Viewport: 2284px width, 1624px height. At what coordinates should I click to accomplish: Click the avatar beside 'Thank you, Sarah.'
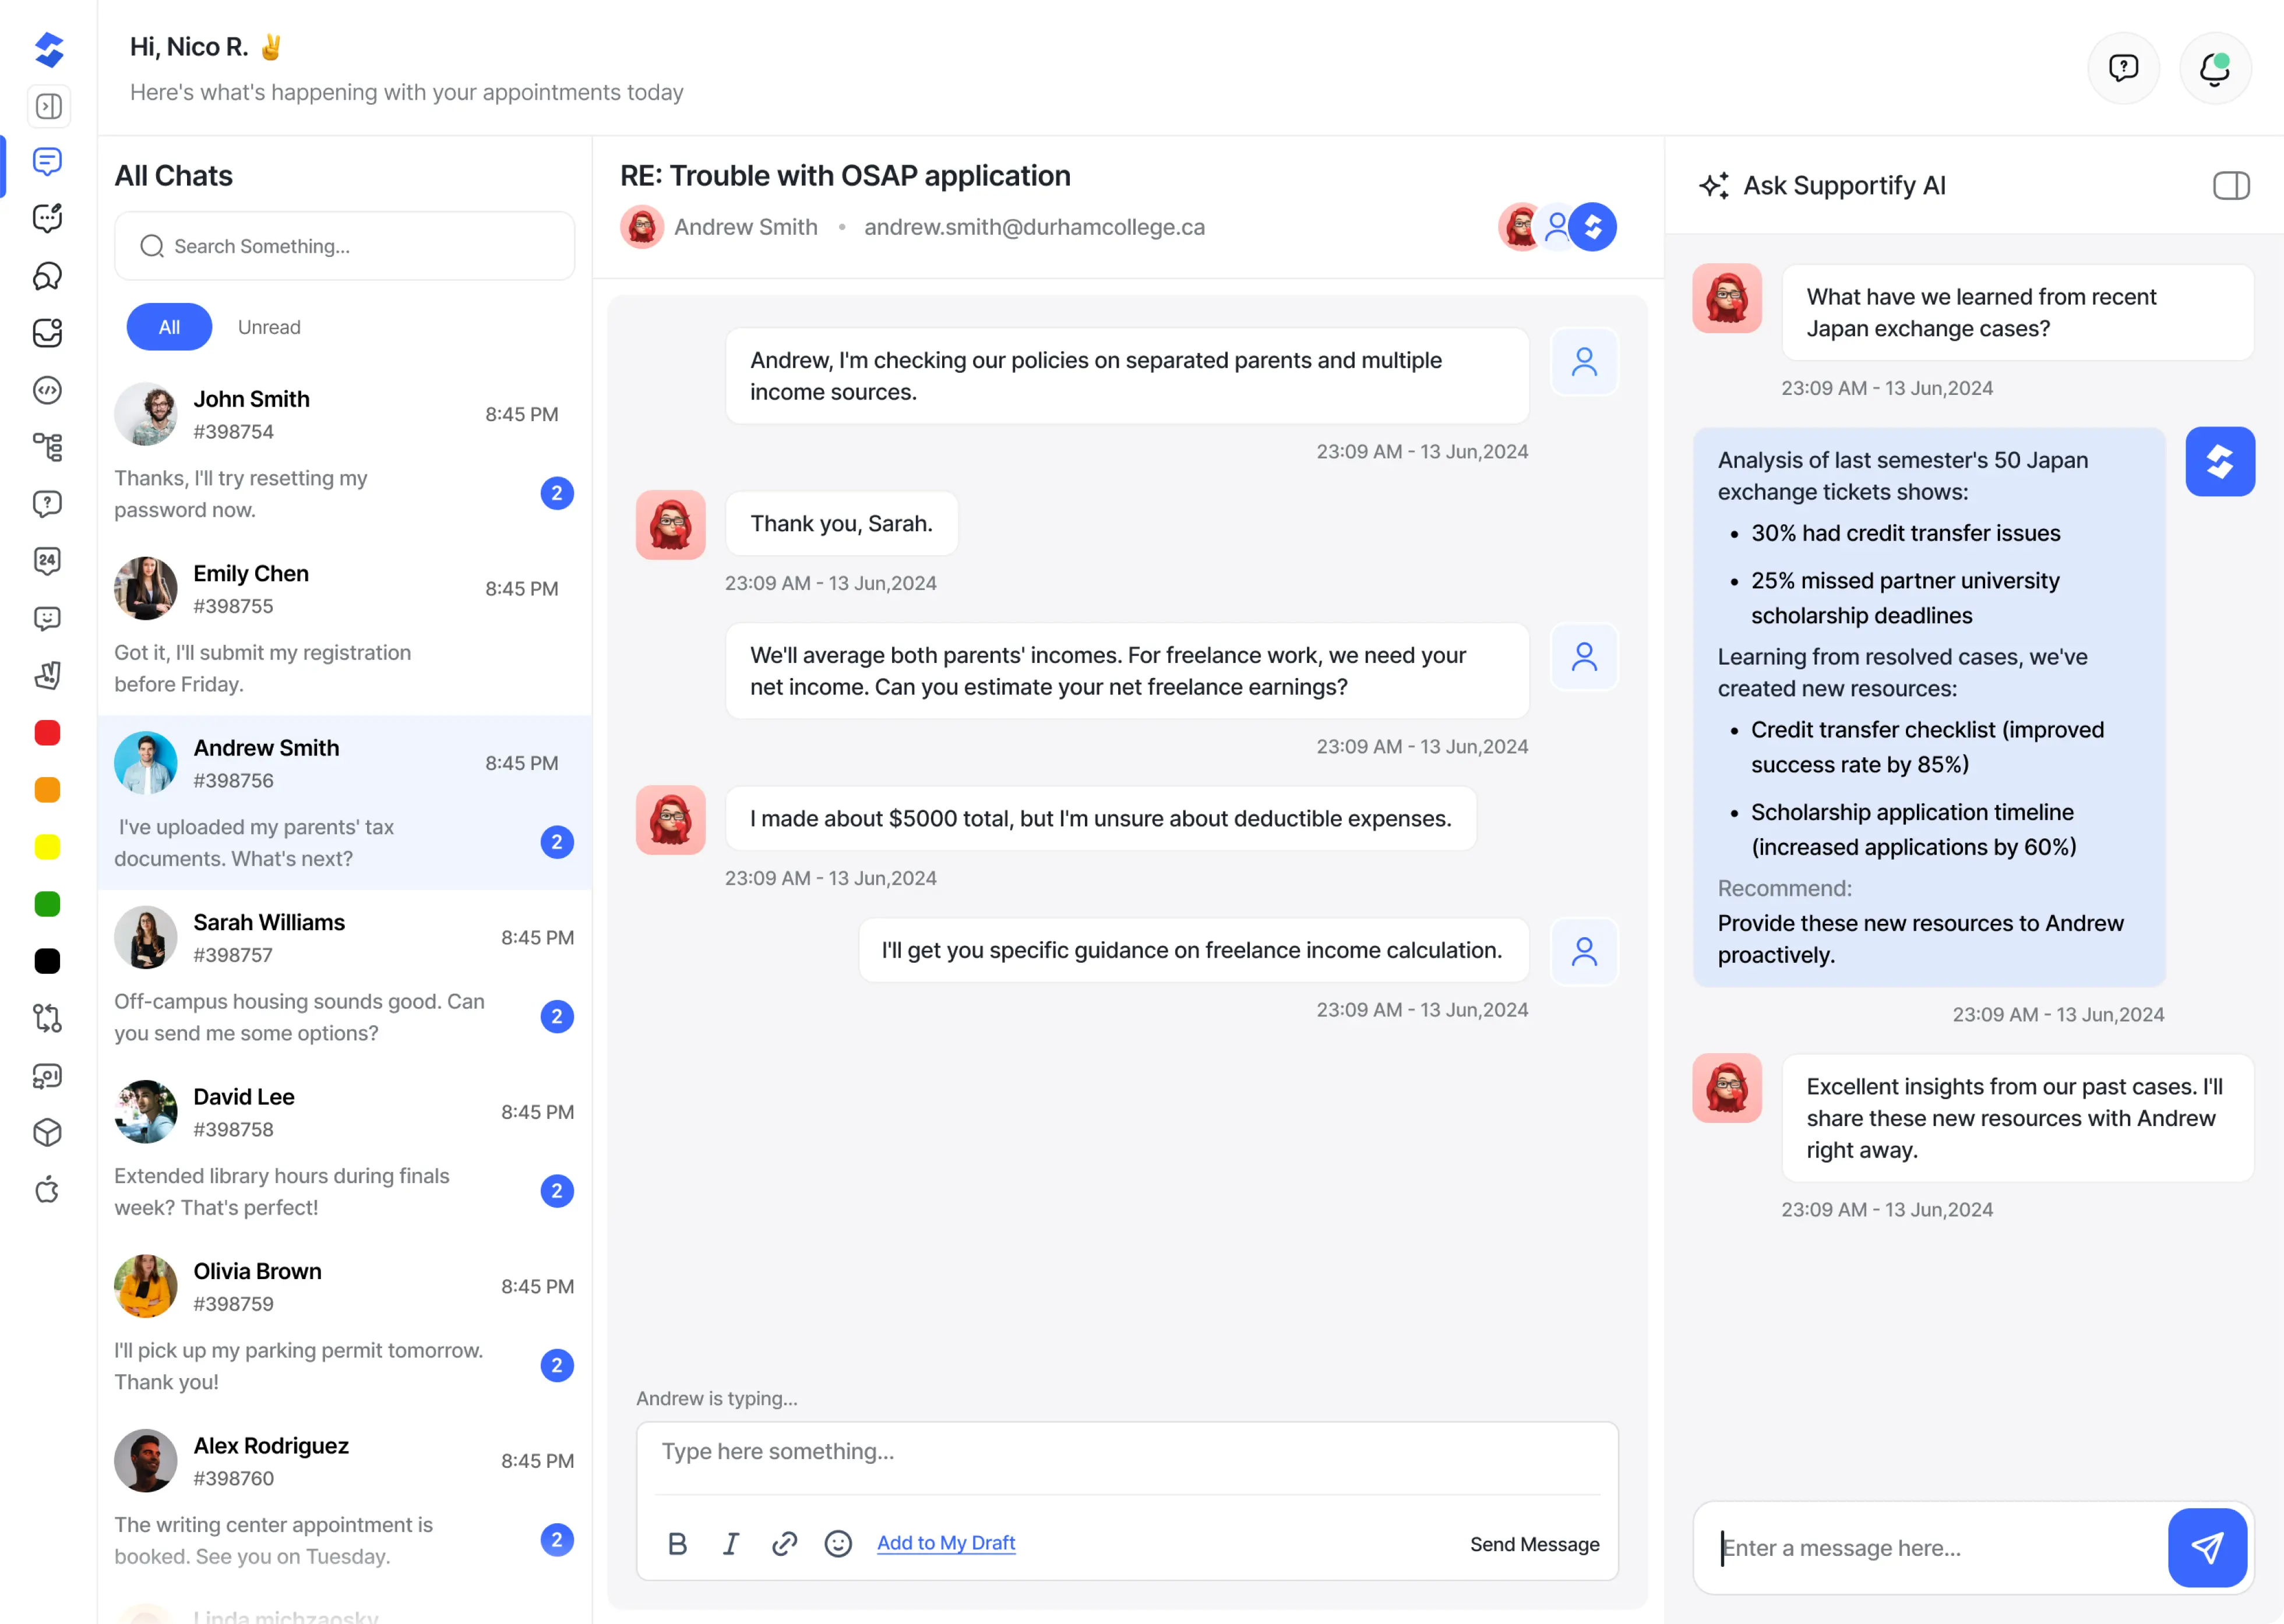tap(671, 524)
